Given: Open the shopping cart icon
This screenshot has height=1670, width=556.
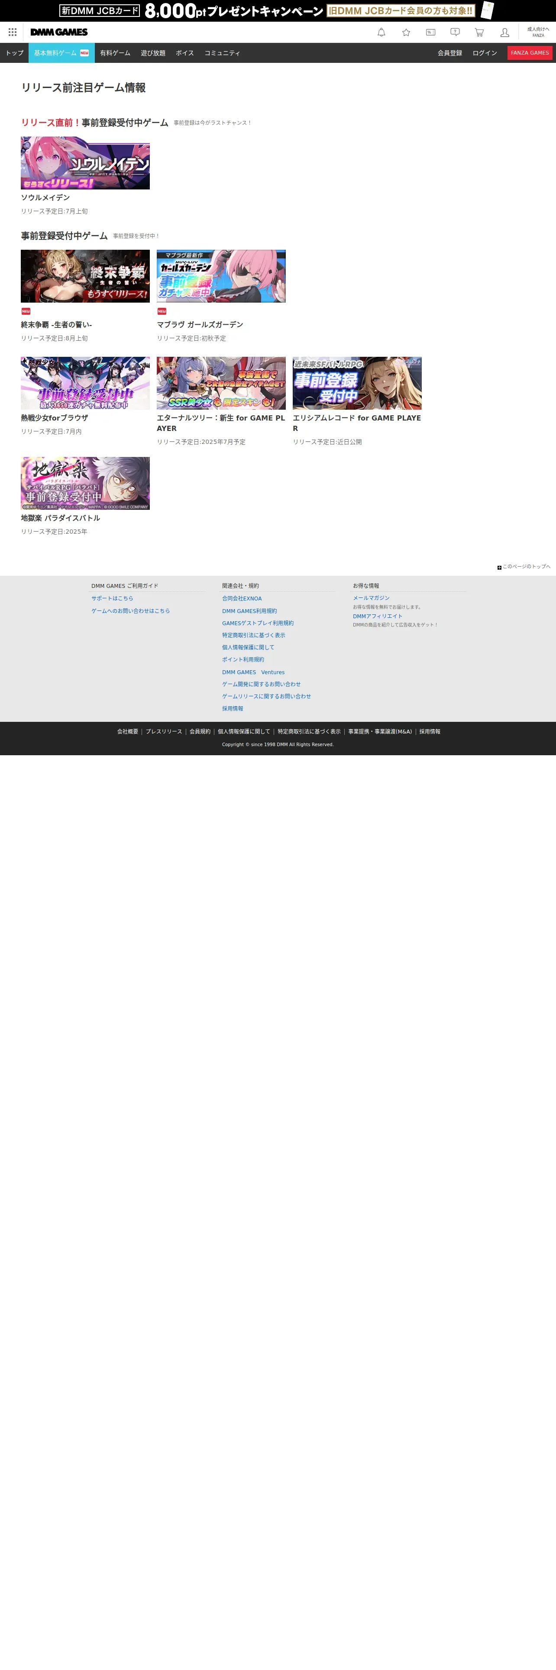Looking at the screenshot, I should coord(480,33).
